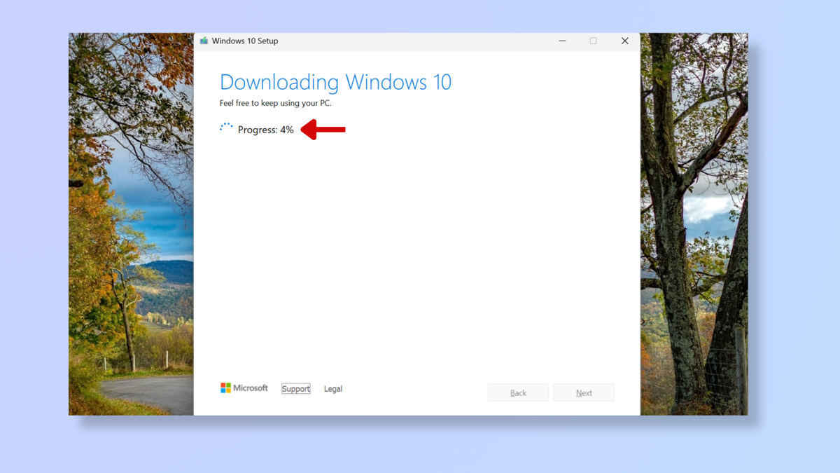Click the Back button
The height and width of the screenshot is (473, 840).
point(518,392)
